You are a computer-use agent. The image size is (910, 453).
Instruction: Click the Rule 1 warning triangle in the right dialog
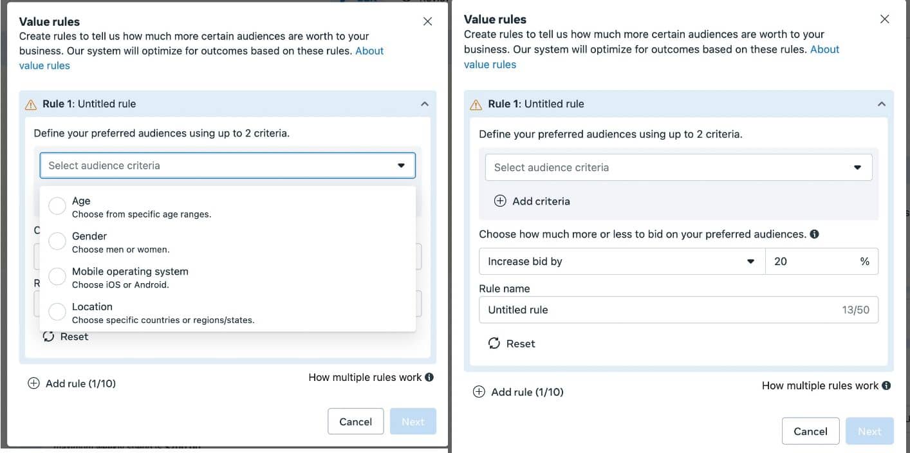click(x=476, y=104)
